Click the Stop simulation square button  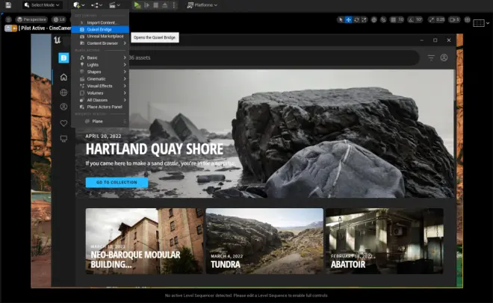click(156, 5)
